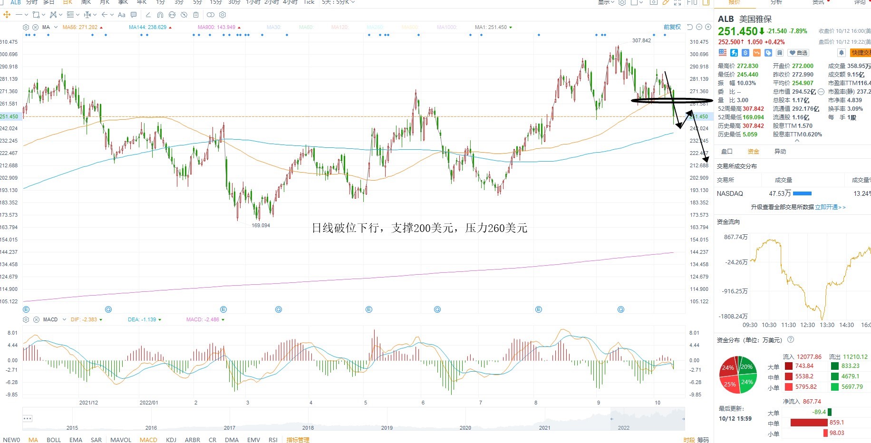
Task: Reset chart zoom with the undo arrow
Action: (690, 27)
